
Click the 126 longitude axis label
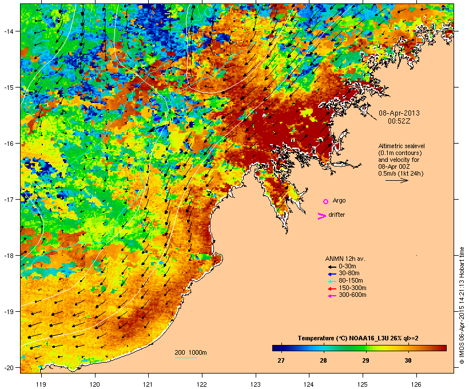tap(416, 384)
